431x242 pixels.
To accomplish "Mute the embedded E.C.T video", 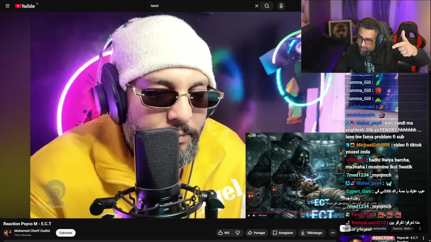I will click(x=254, y=215).
